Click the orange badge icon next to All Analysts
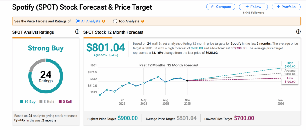The width and height of the screenshot is (306, 130). (x=104, y=21)
